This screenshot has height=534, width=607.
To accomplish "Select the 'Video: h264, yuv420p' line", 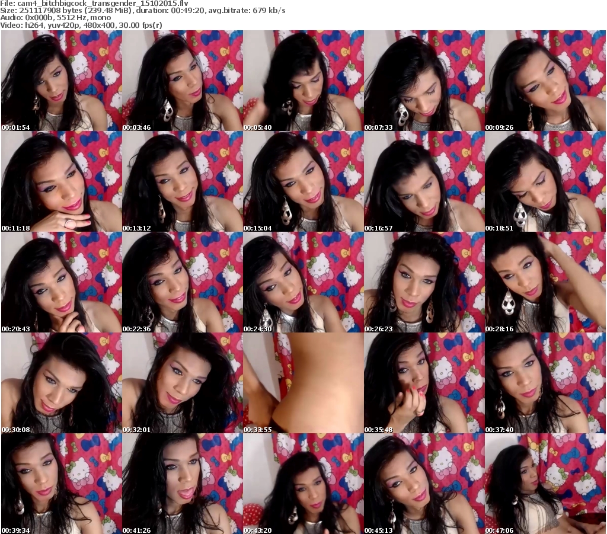I will pos(81,25).
